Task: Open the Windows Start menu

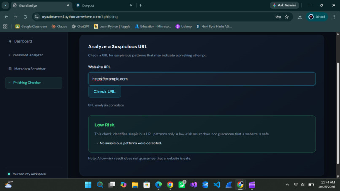Action: 88,185
